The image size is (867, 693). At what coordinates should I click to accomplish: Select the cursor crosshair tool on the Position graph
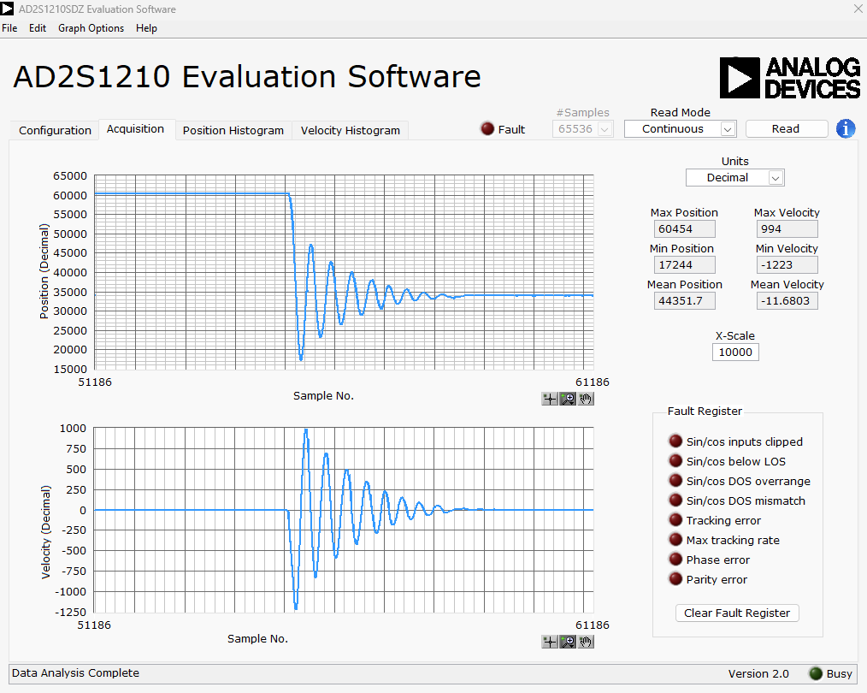point(549,398)
